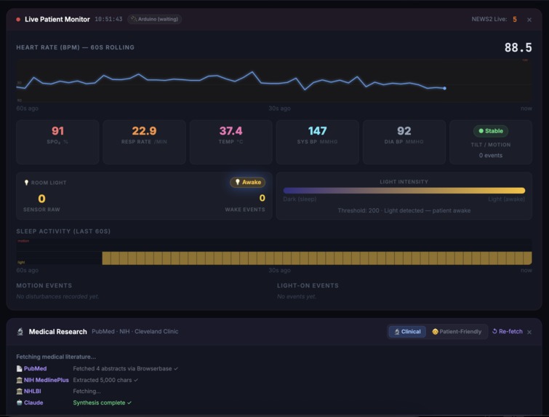
Task: Select the Temp 37.4 card
Action: click(231, 142)
